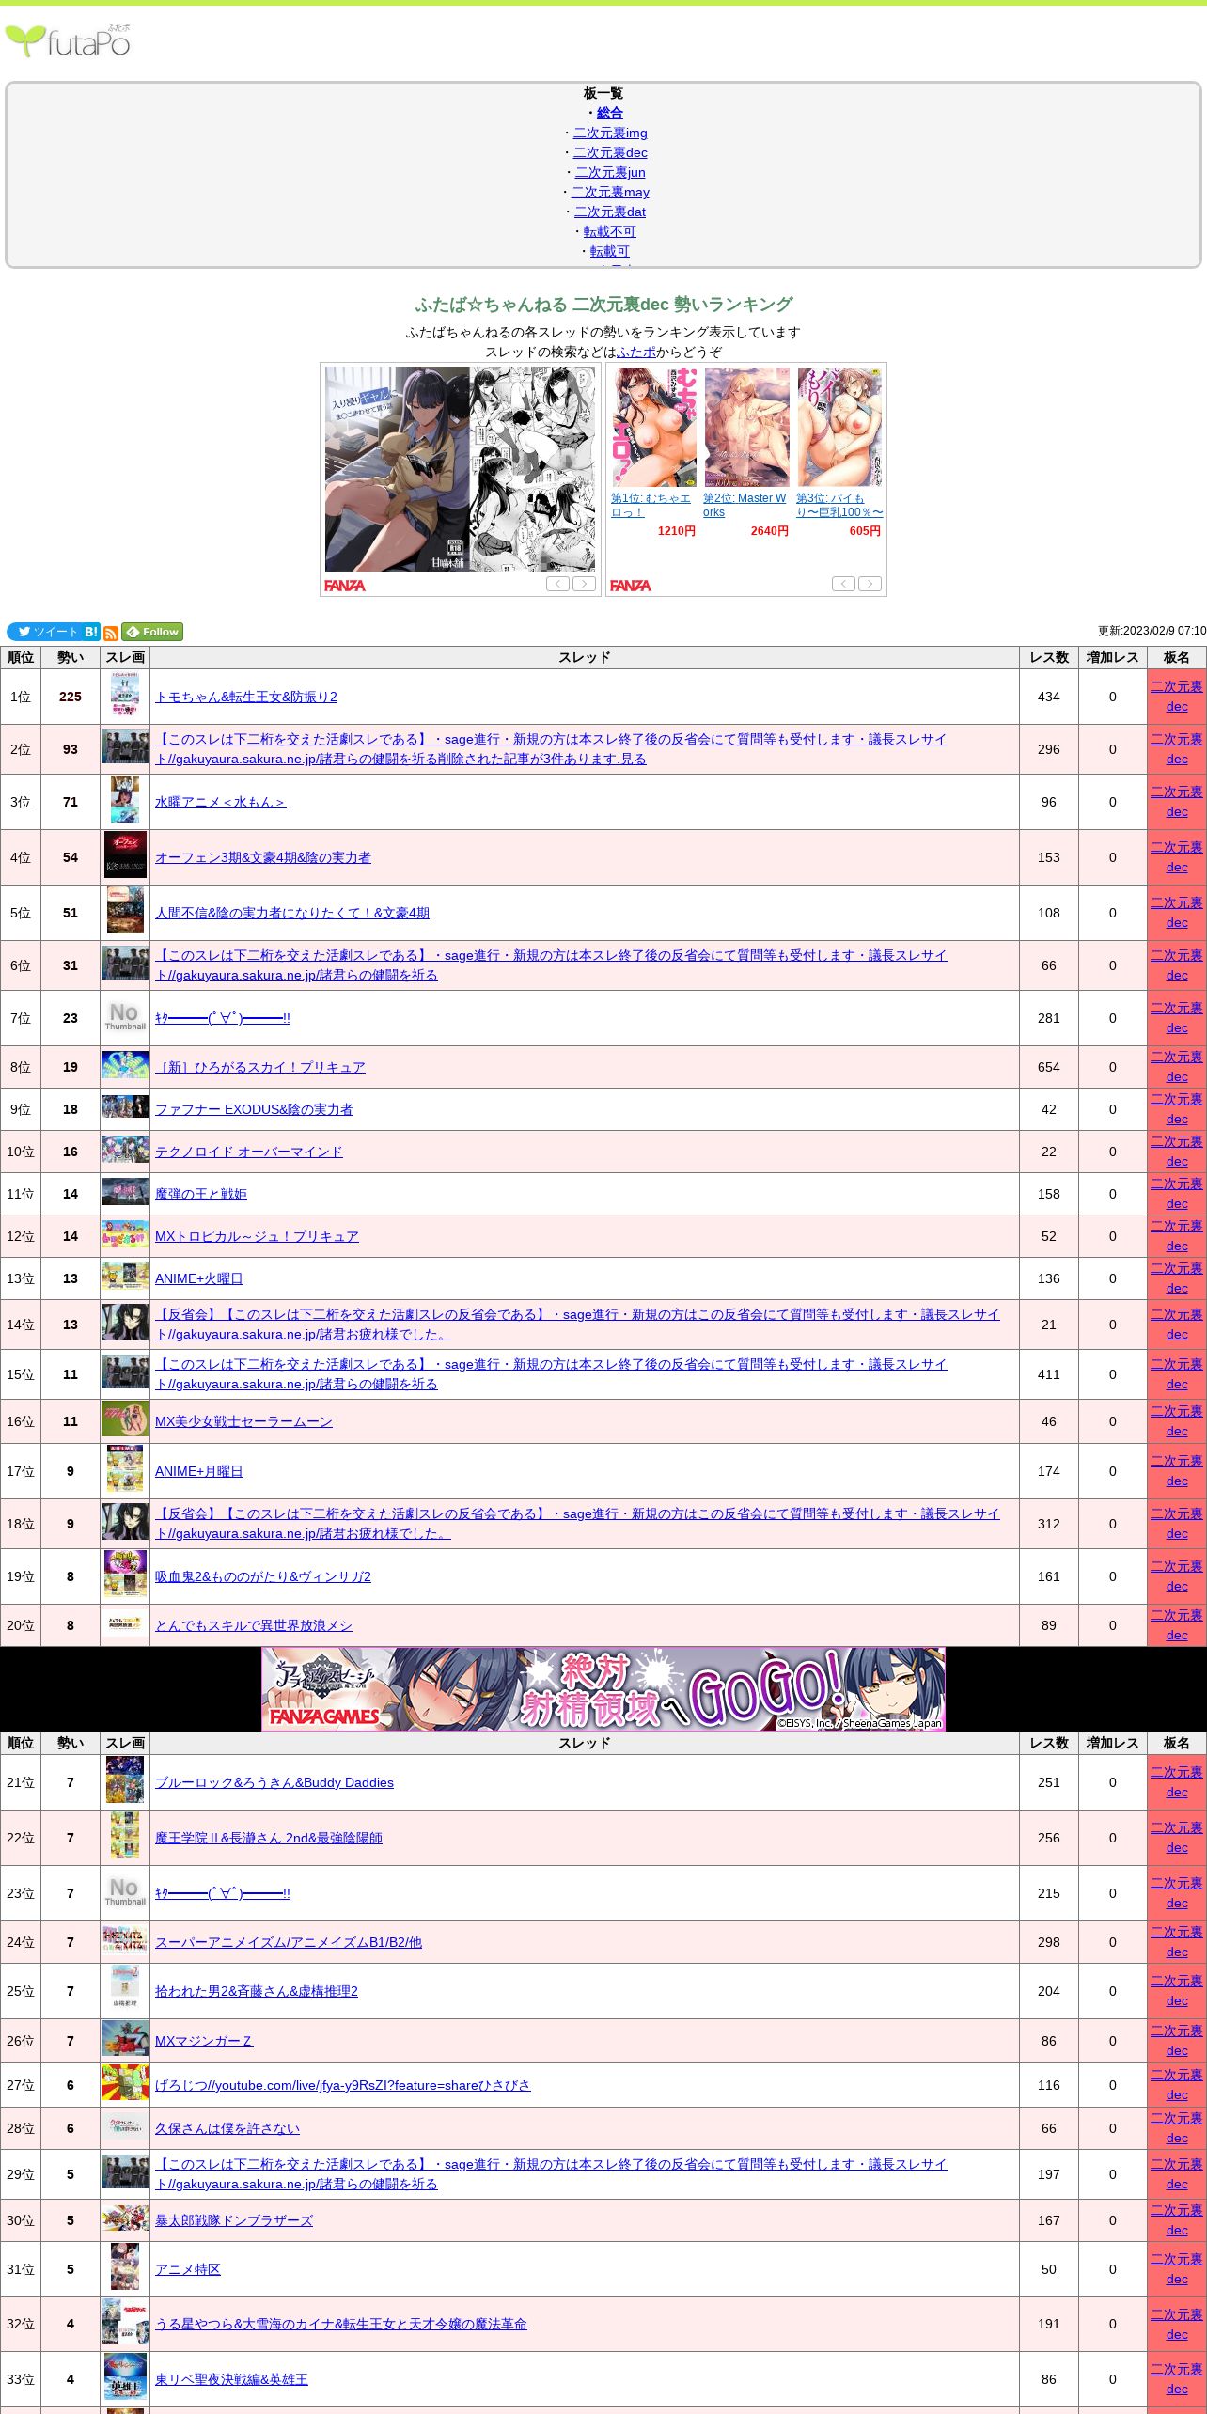Click the レス数 column header in the top table
This screenshot has height=2414, width=1207.
coord(1049,657)
